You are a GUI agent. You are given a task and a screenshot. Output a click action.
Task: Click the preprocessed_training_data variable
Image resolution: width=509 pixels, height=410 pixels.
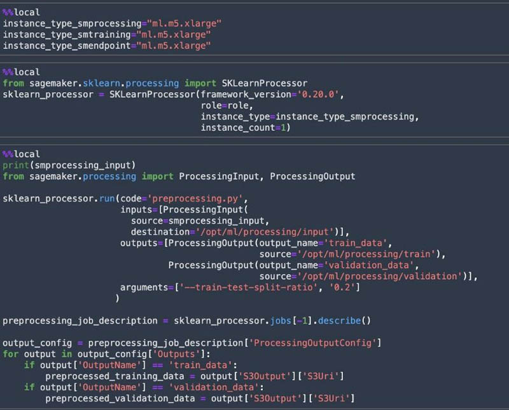[x=115, y=376]
